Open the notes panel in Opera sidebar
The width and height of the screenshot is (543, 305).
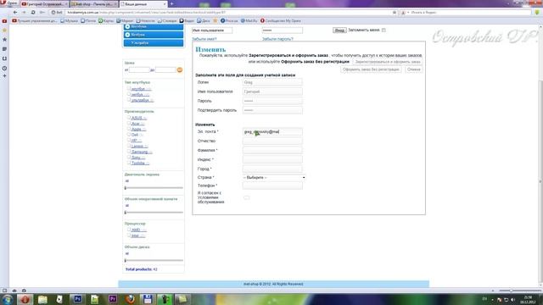(4, 49)
